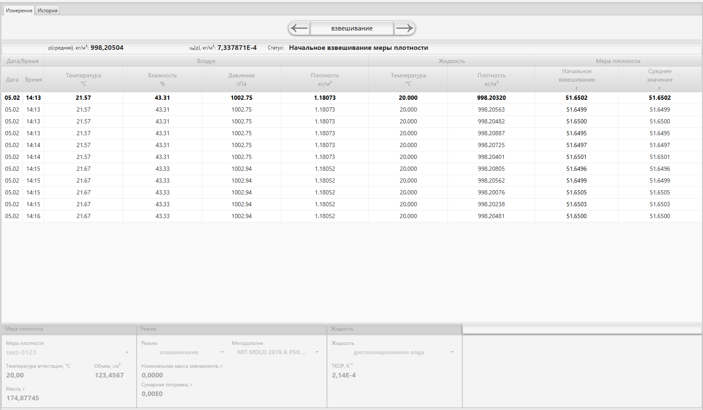
Task: Select the Измерение tab
Action: tap(19, 11)
